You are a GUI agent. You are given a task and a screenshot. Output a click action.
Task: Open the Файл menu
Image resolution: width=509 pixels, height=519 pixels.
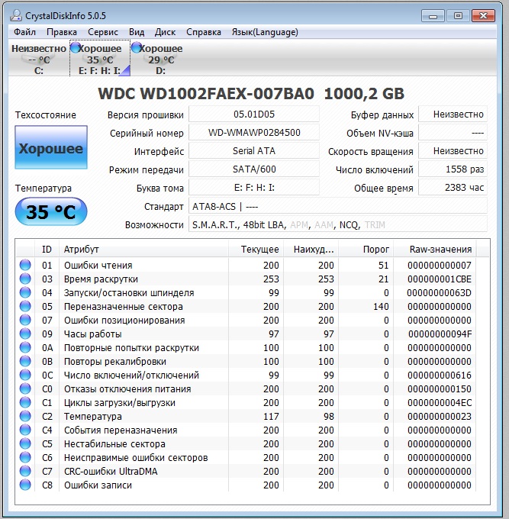[x=24, y=32]
